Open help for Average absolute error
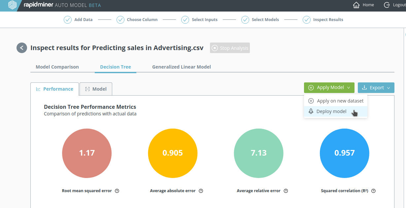The height and width of the screenshot is (208, 406). [201, 191]
